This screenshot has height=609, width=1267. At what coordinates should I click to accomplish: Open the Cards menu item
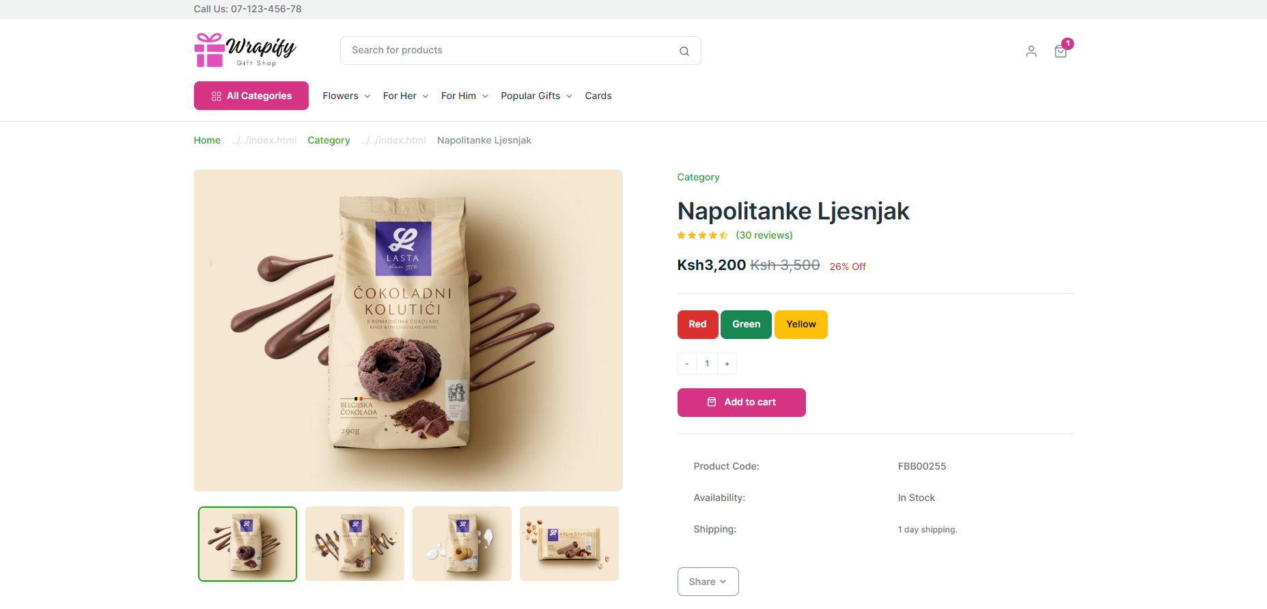(598, 96)
